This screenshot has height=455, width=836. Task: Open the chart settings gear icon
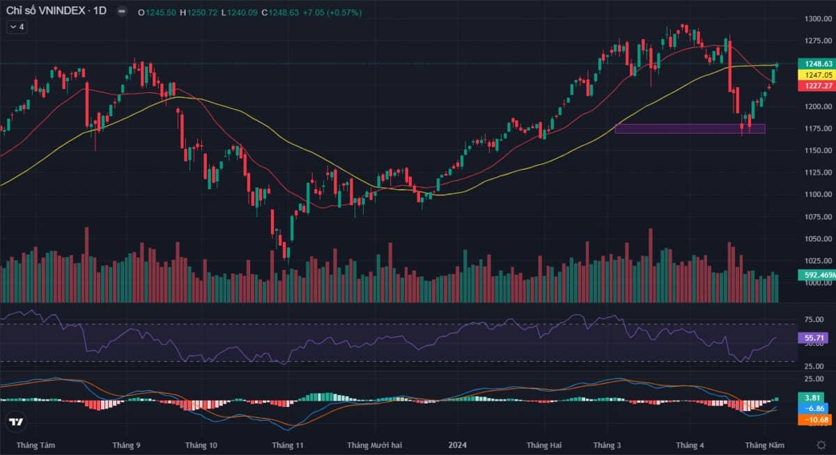(821, 445)
